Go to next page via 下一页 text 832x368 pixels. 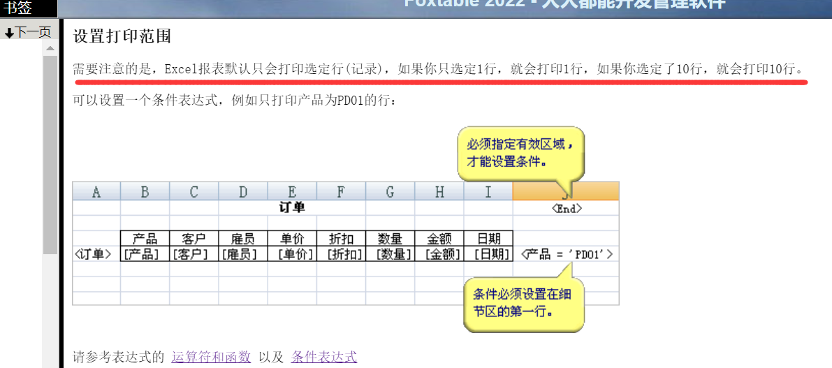(x=34, y=32)
